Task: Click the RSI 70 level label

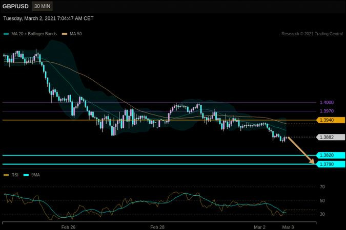Action: (322, 187)
